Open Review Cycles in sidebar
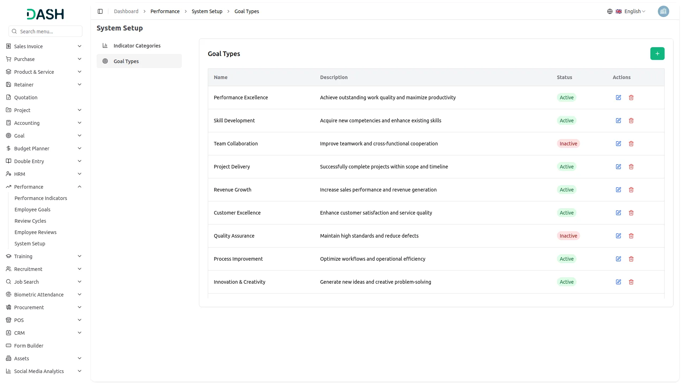 30,221
